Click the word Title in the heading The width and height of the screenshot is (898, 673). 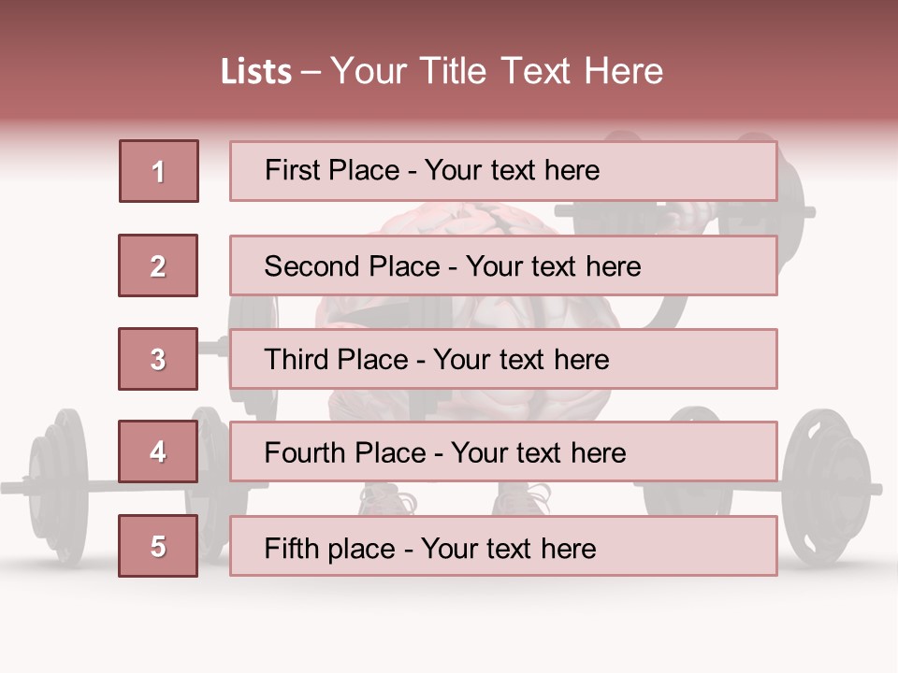(453, 71)
